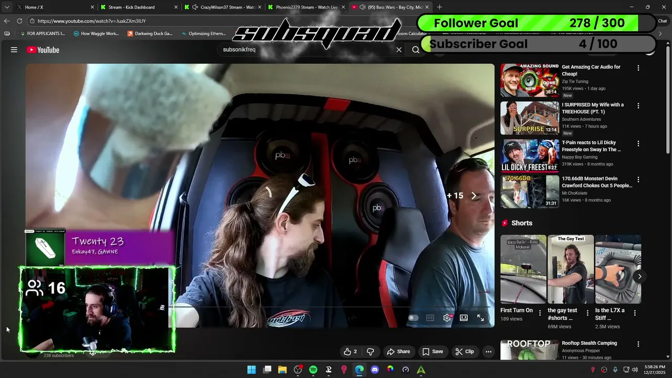Open the Optimizing Ethern bookmark
The height and width of the screenshot is (378, 672).
click(203, 34)
